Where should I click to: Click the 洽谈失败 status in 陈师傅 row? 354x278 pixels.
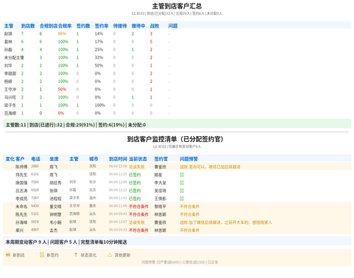tap(137, 167)
